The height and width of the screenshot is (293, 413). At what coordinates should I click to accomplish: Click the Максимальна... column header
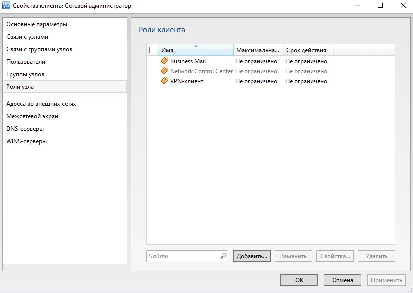pos(259,50)
